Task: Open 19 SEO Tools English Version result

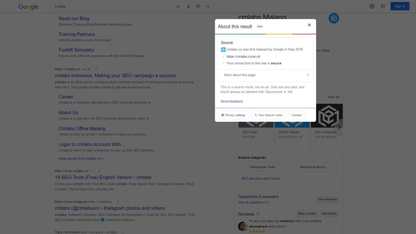Action: pos(103,177)
